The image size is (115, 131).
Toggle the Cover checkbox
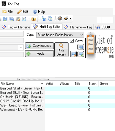click(72, 41)
